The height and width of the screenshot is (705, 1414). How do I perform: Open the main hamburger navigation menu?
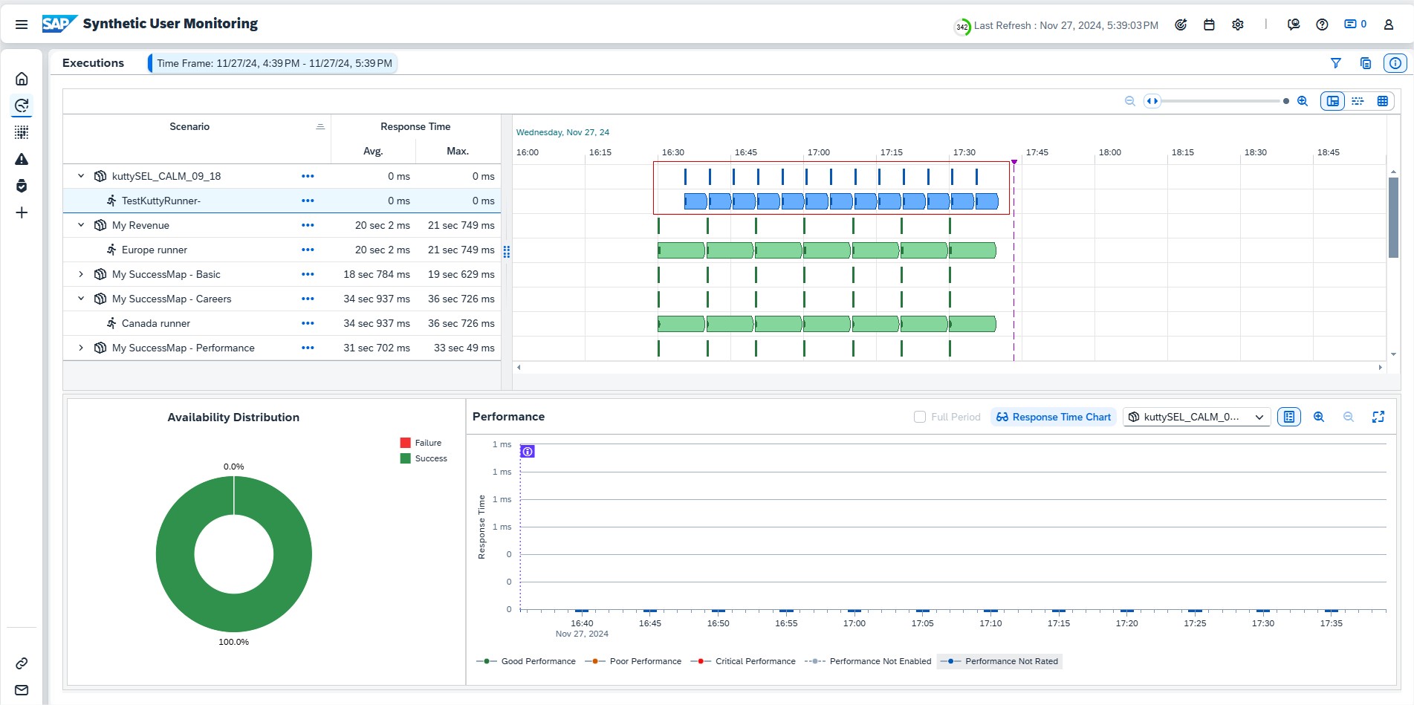coord(22,25)
